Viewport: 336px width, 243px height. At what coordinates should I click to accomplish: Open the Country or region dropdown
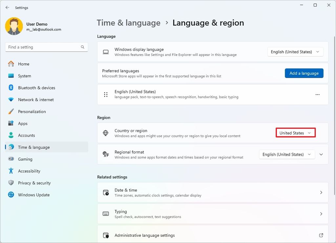[x=295, y=133]
